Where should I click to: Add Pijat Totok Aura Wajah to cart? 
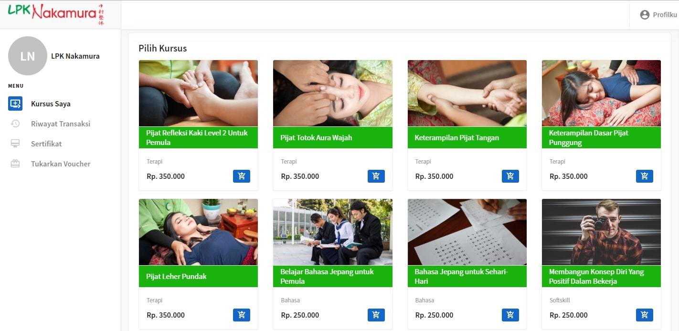point(376,176)
